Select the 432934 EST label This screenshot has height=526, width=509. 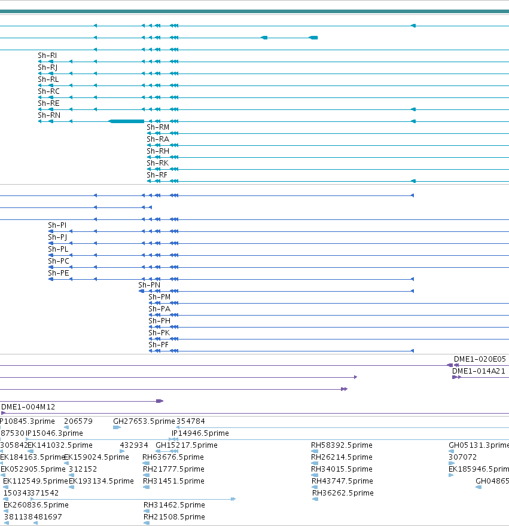[134, 445]
